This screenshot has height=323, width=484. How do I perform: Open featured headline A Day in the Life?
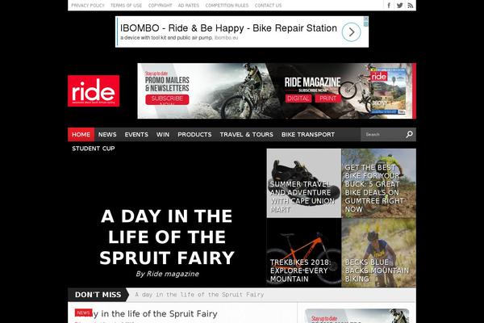coord(167,237)
